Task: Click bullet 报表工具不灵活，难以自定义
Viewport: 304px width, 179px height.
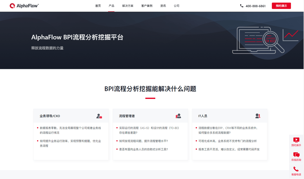Action: [229, 149]
